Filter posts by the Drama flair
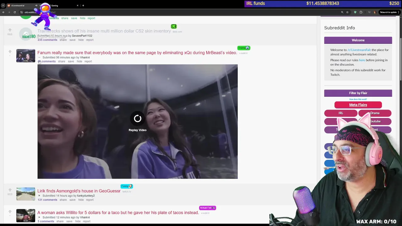This screenshot has height=226, width=402. [x=375, y=113]
